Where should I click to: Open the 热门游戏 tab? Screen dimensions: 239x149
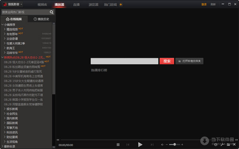point(110,4)
